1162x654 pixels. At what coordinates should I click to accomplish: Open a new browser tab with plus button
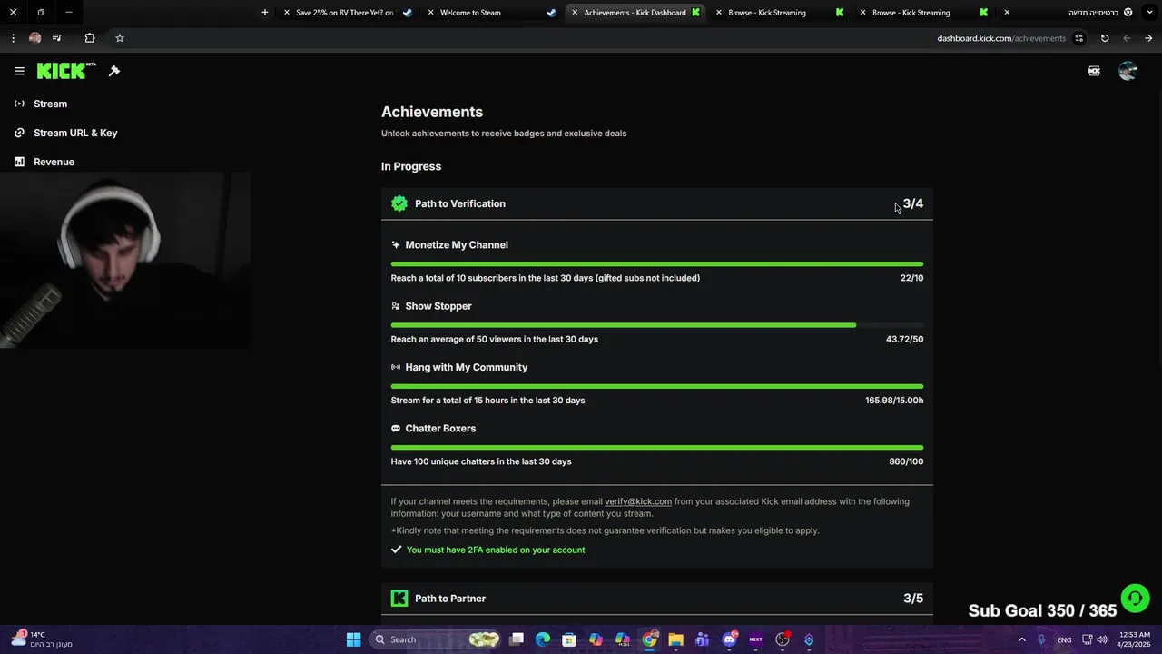(264, 13)
